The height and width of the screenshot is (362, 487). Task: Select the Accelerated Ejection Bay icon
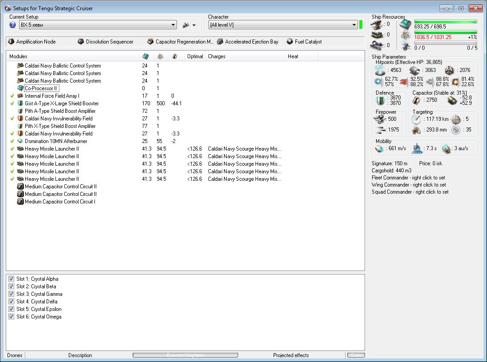(220, 41)
